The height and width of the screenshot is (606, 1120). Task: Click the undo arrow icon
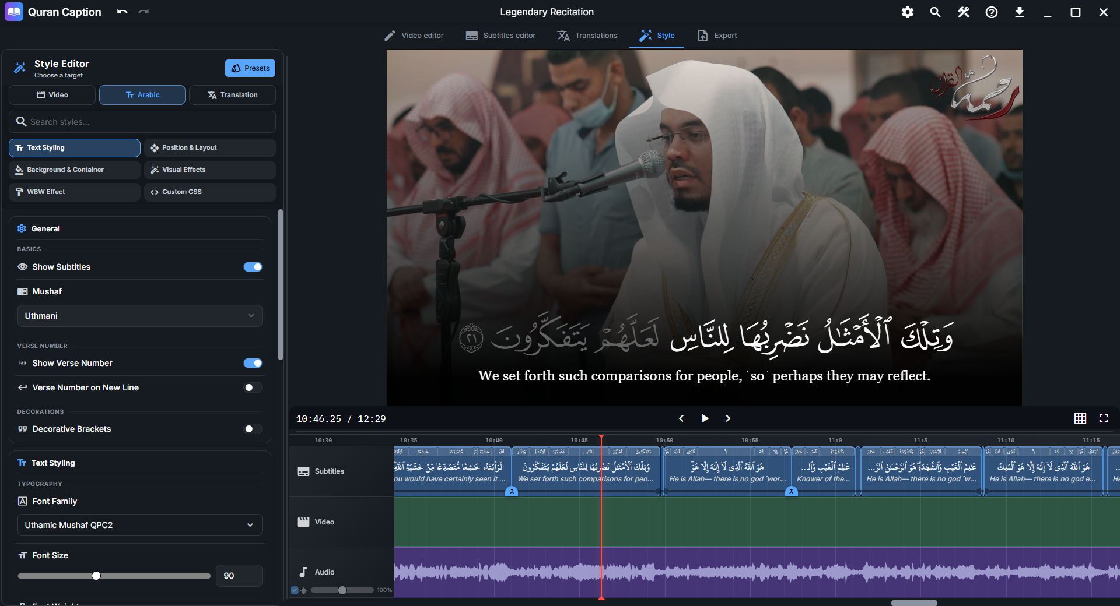click(x=122, y=12)
